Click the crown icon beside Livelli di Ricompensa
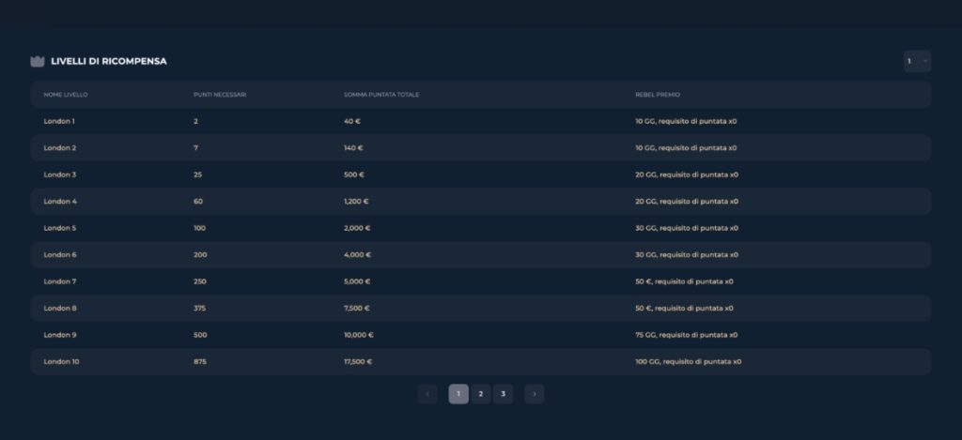The width and height of the screenshot is (962, 440). pyautogui.click(x=38, y=61)
